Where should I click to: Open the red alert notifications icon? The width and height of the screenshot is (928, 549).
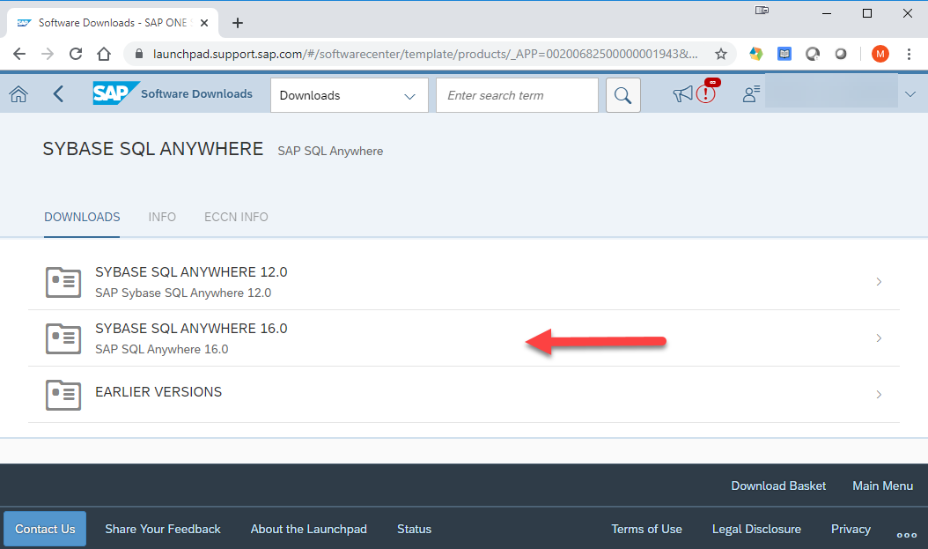point(706,93)
